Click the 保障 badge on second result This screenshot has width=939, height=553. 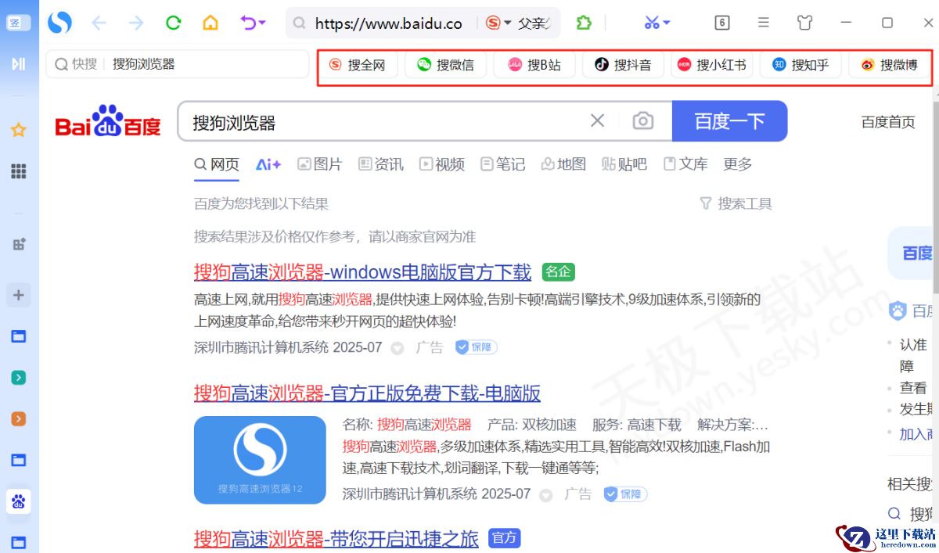[x=625, y=494]
